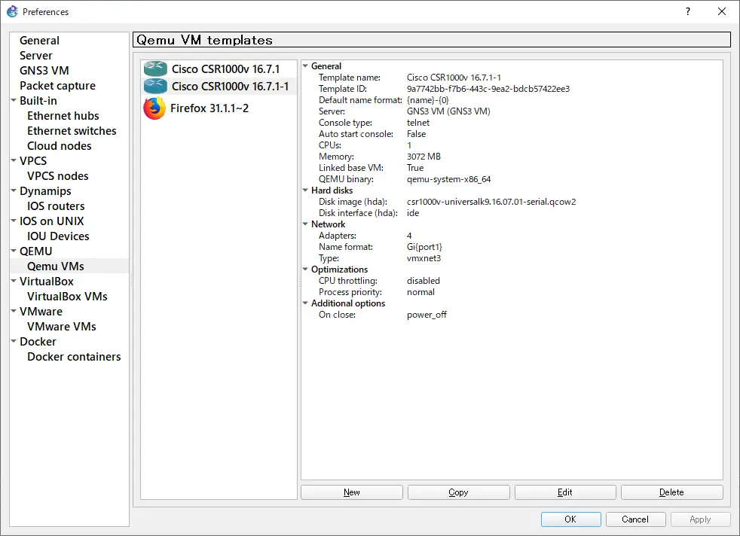Select Ethernet hubs in the sidebar
The height and width of the screenshot is (536, 740).
63,116
